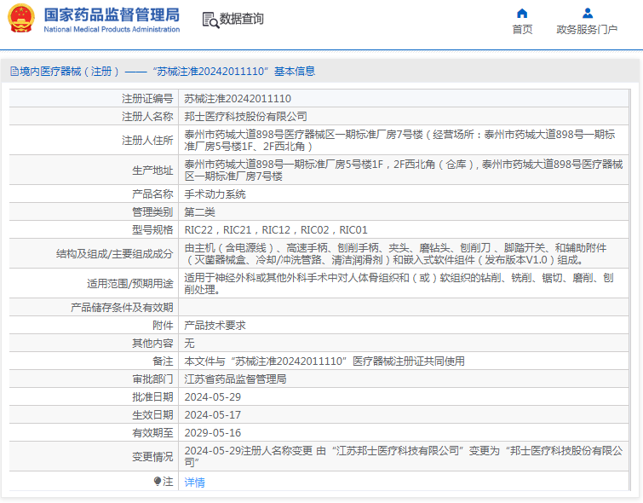Image resolution: width=643 pixels, height=503 pixels.
Task: Click the 注册人住所 address value
Action: tap(399, 140)
